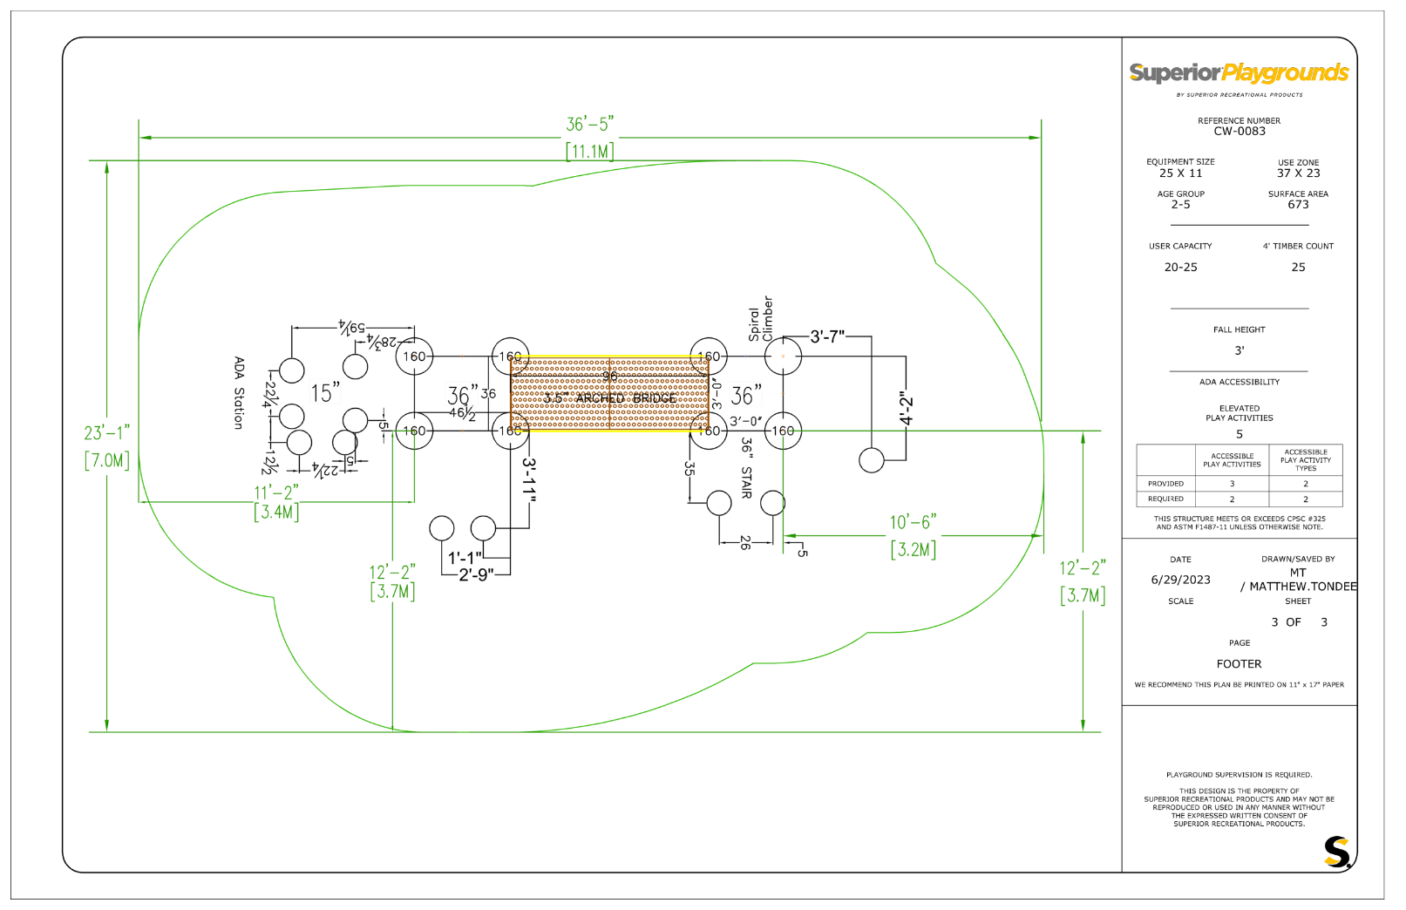Screen dimensions: 1406x910
Task: Click the ACCESSIBLE PLAY ACTIVITY TYPES column header
Action: point(1305,460)
